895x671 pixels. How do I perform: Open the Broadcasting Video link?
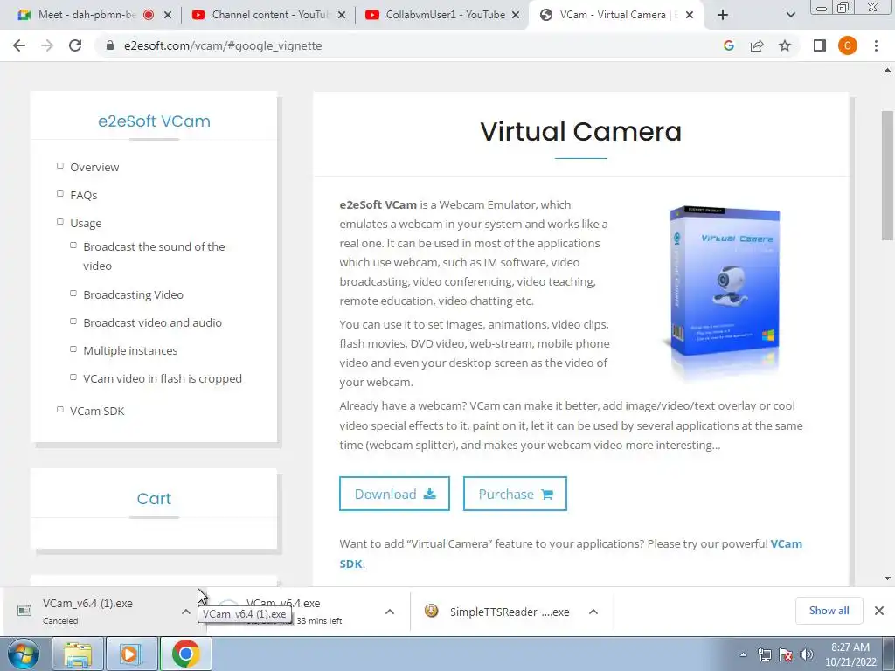(133, 294)
